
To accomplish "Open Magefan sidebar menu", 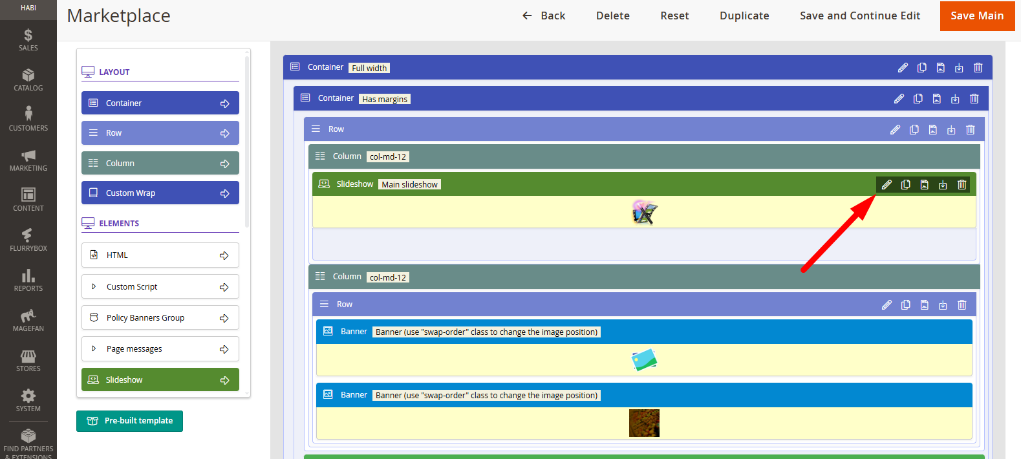I will pyautogui.click(x=28, y=321).
